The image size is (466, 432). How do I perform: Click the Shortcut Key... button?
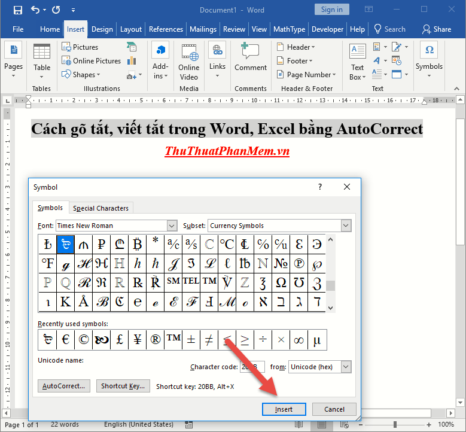(123, 386)
